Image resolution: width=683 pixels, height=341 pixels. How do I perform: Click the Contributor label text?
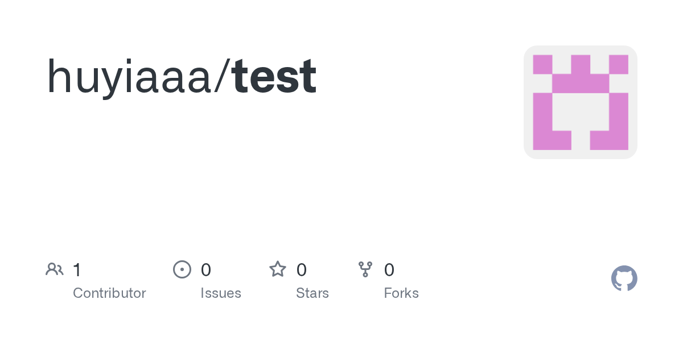[109, 293]
